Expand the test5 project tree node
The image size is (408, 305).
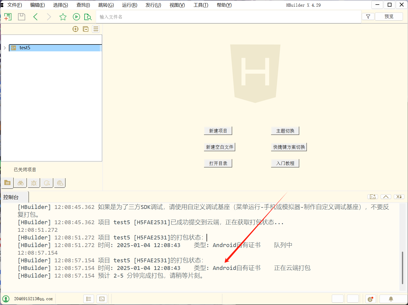pyautogui.click(x=5, y=48)
